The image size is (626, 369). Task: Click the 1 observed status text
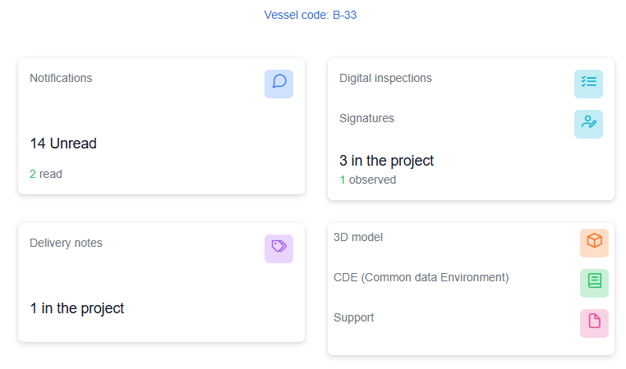point(367,180)
